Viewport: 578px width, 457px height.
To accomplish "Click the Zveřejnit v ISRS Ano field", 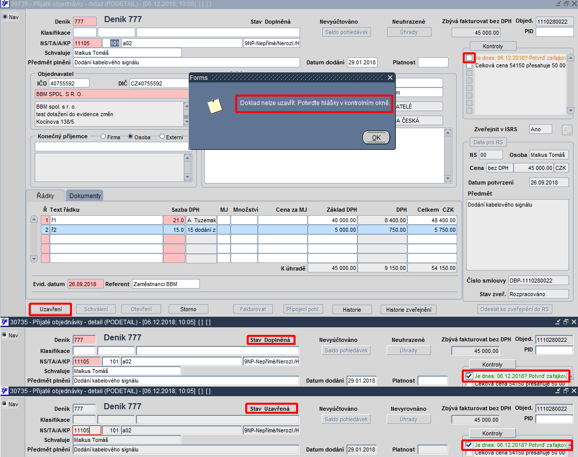I will coord(541,129).
